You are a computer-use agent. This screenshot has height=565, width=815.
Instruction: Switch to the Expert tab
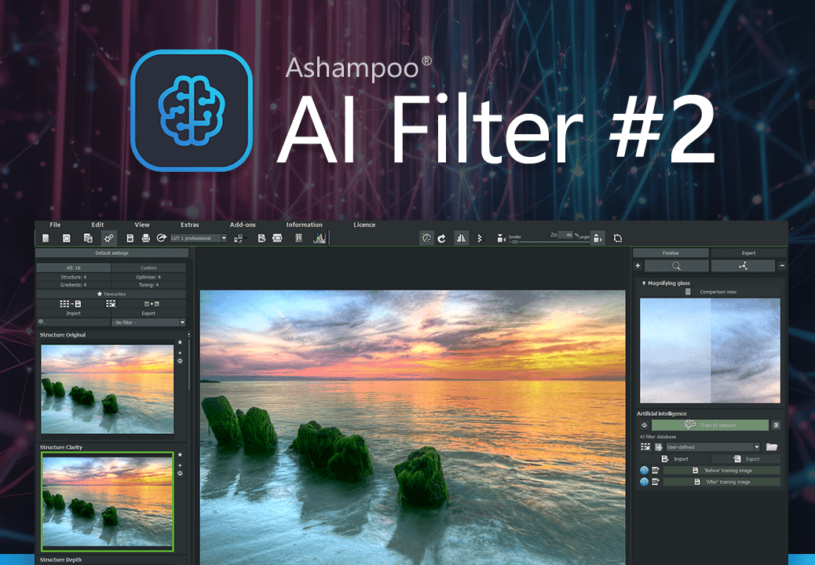(748, 253)
